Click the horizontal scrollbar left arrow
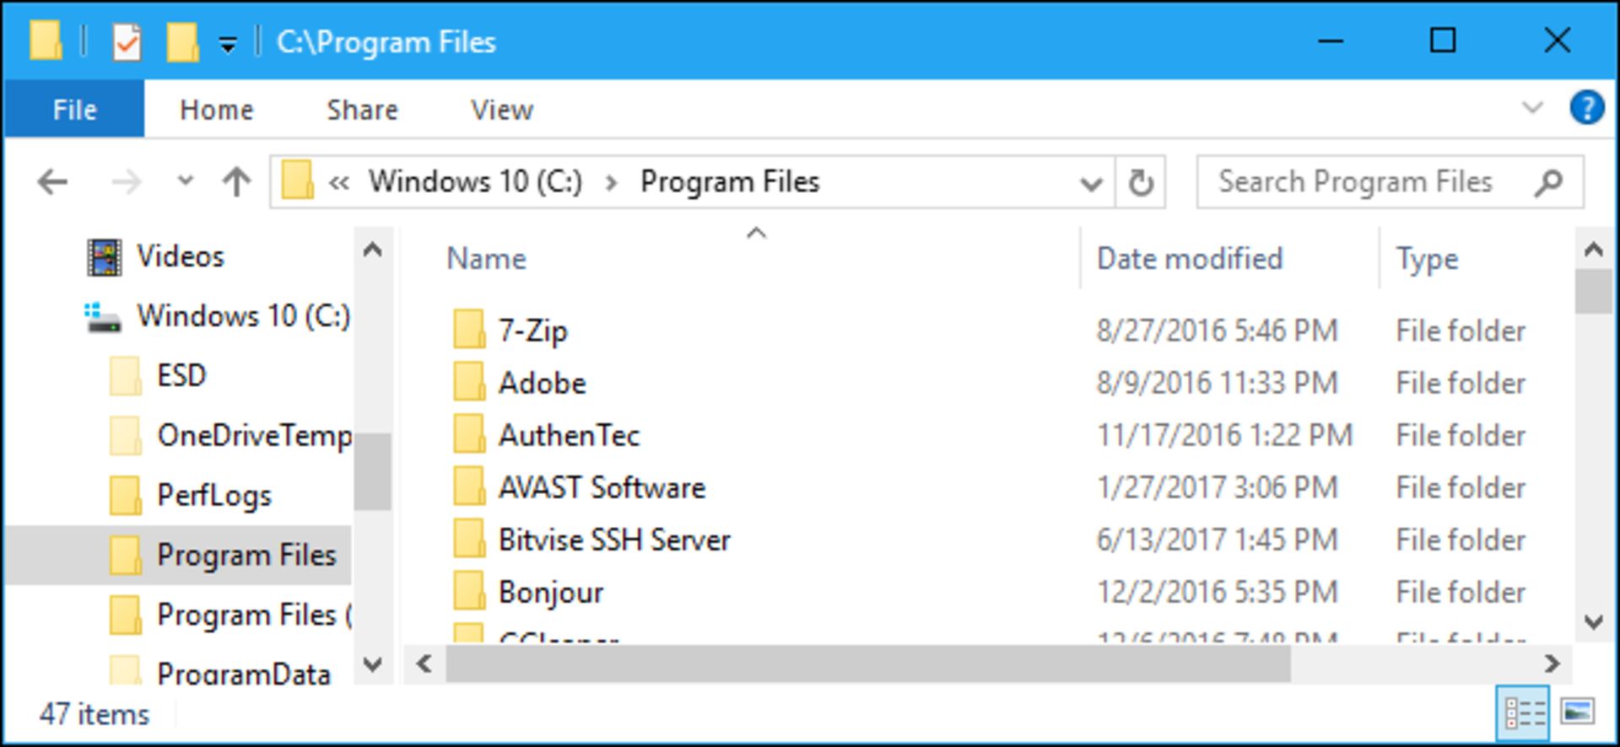The width and height of the screenshot is (1620, 747). pos(424,664)
